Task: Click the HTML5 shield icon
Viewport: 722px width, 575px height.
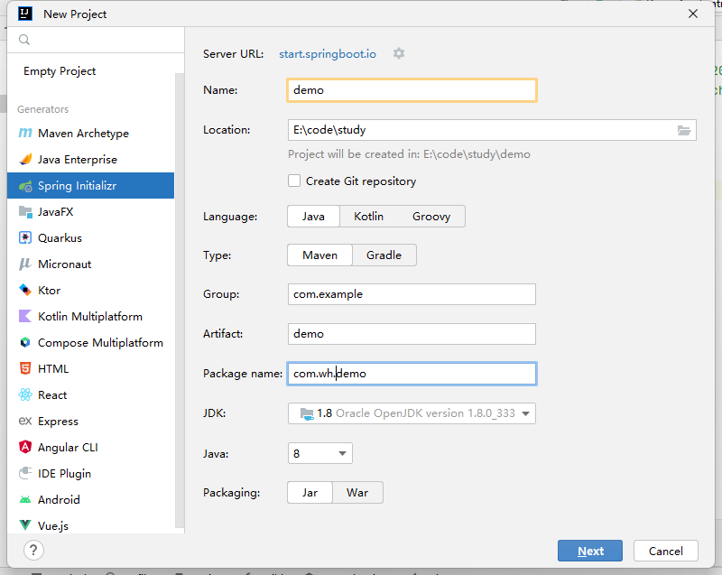Action: pos(25,369)
